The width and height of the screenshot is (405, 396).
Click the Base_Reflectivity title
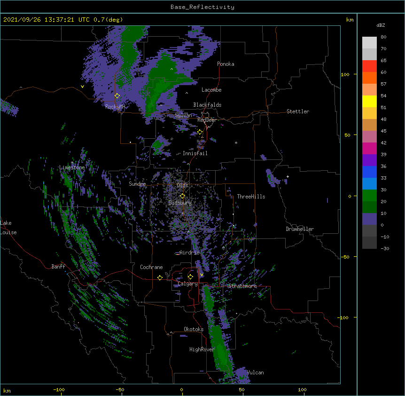tap(202, 7)
